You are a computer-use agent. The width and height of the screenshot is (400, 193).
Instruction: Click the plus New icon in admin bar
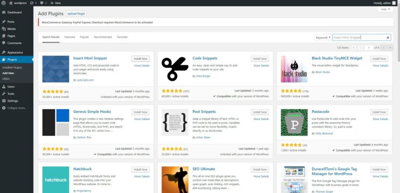(x=52, y=3)
